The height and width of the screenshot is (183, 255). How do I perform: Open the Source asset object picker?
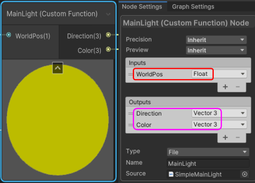coord(245,174)
